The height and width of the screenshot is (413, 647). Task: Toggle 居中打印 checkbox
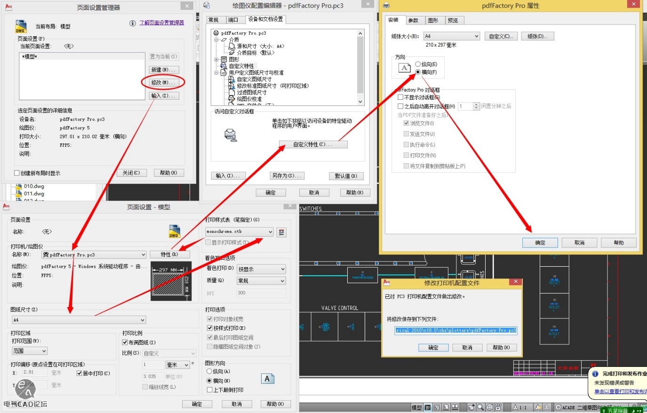pos(79,373)
